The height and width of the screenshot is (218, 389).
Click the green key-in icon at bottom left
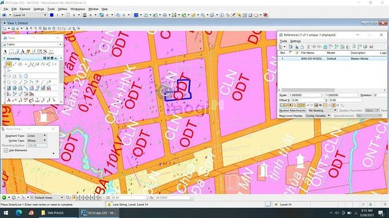[x=4, y=197]
